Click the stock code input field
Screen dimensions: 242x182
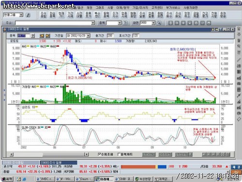tap(23, 36)
